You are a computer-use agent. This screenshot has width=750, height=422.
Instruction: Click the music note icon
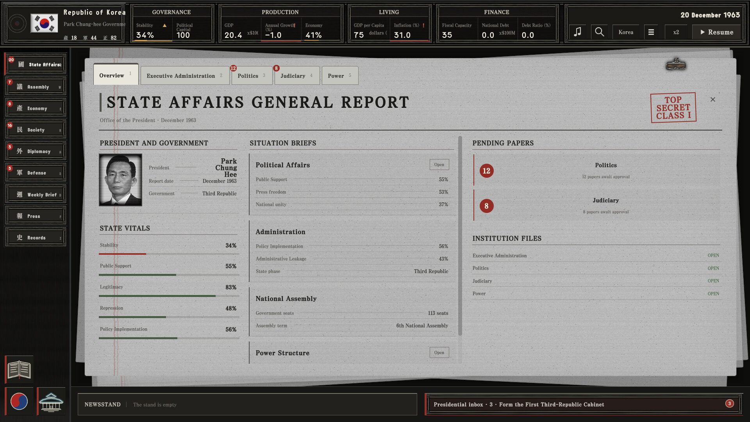pos(577,32)
